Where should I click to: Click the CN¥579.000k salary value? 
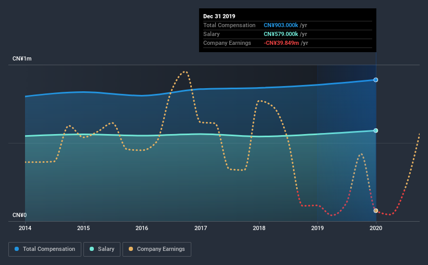281,34
